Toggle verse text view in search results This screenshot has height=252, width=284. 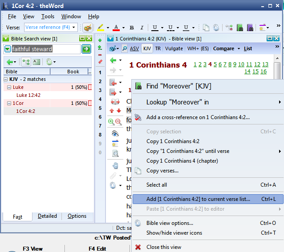click(37, 62)
